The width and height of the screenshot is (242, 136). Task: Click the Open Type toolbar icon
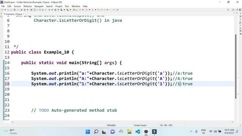coord(74,10)
